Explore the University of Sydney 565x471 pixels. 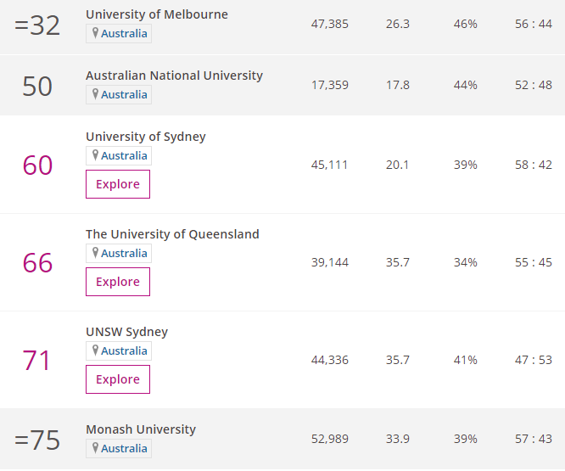[x=118, y=184]
